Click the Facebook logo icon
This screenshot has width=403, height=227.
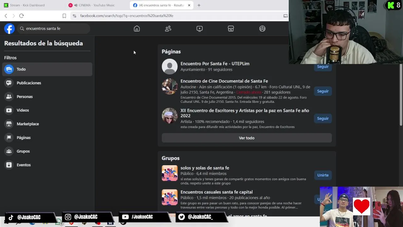(9, 28)
